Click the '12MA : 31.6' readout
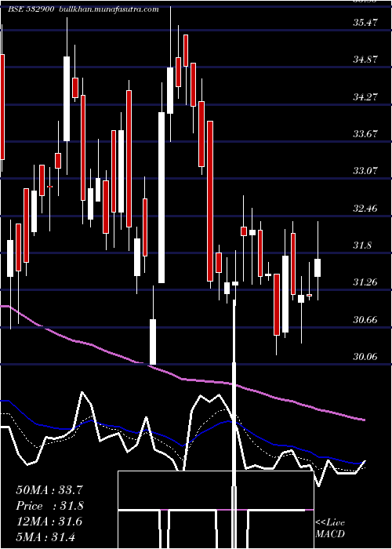This screenshot has width=392, height=549. (x=49, y=522)
